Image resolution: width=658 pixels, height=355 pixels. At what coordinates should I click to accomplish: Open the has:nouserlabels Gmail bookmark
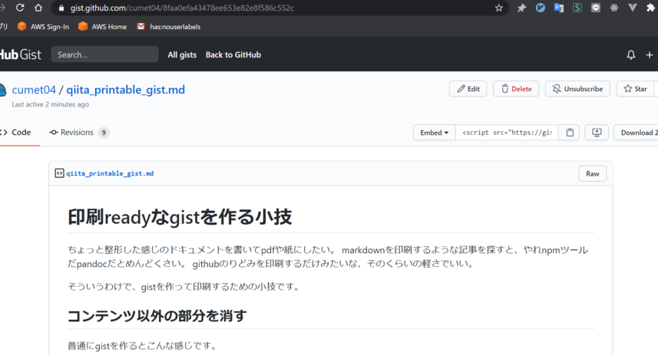(169, 26)
